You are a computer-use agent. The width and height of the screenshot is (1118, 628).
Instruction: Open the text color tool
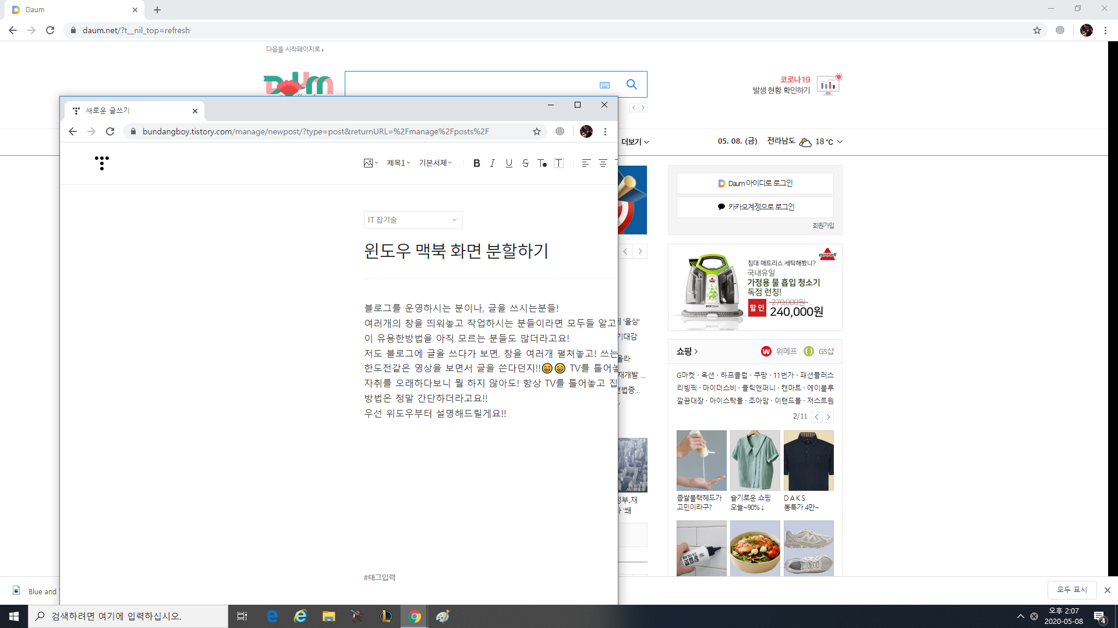[542, 163]
